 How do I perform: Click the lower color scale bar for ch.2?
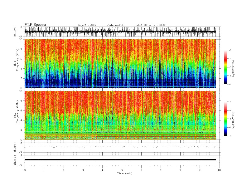coord(226,119)
